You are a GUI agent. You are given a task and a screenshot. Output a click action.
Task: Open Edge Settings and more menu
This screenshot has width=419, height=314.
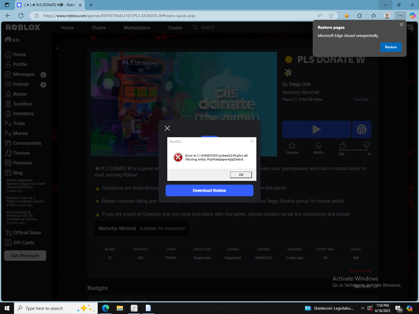(400, 16)
